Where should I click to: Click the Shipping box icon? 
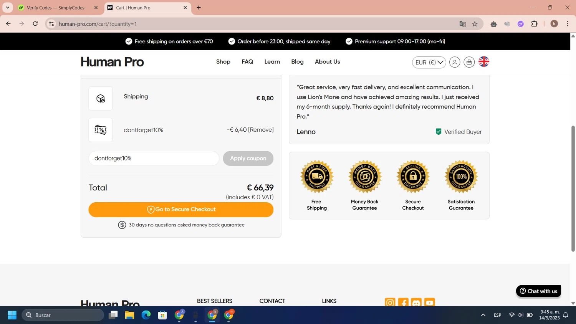(101, 98)
